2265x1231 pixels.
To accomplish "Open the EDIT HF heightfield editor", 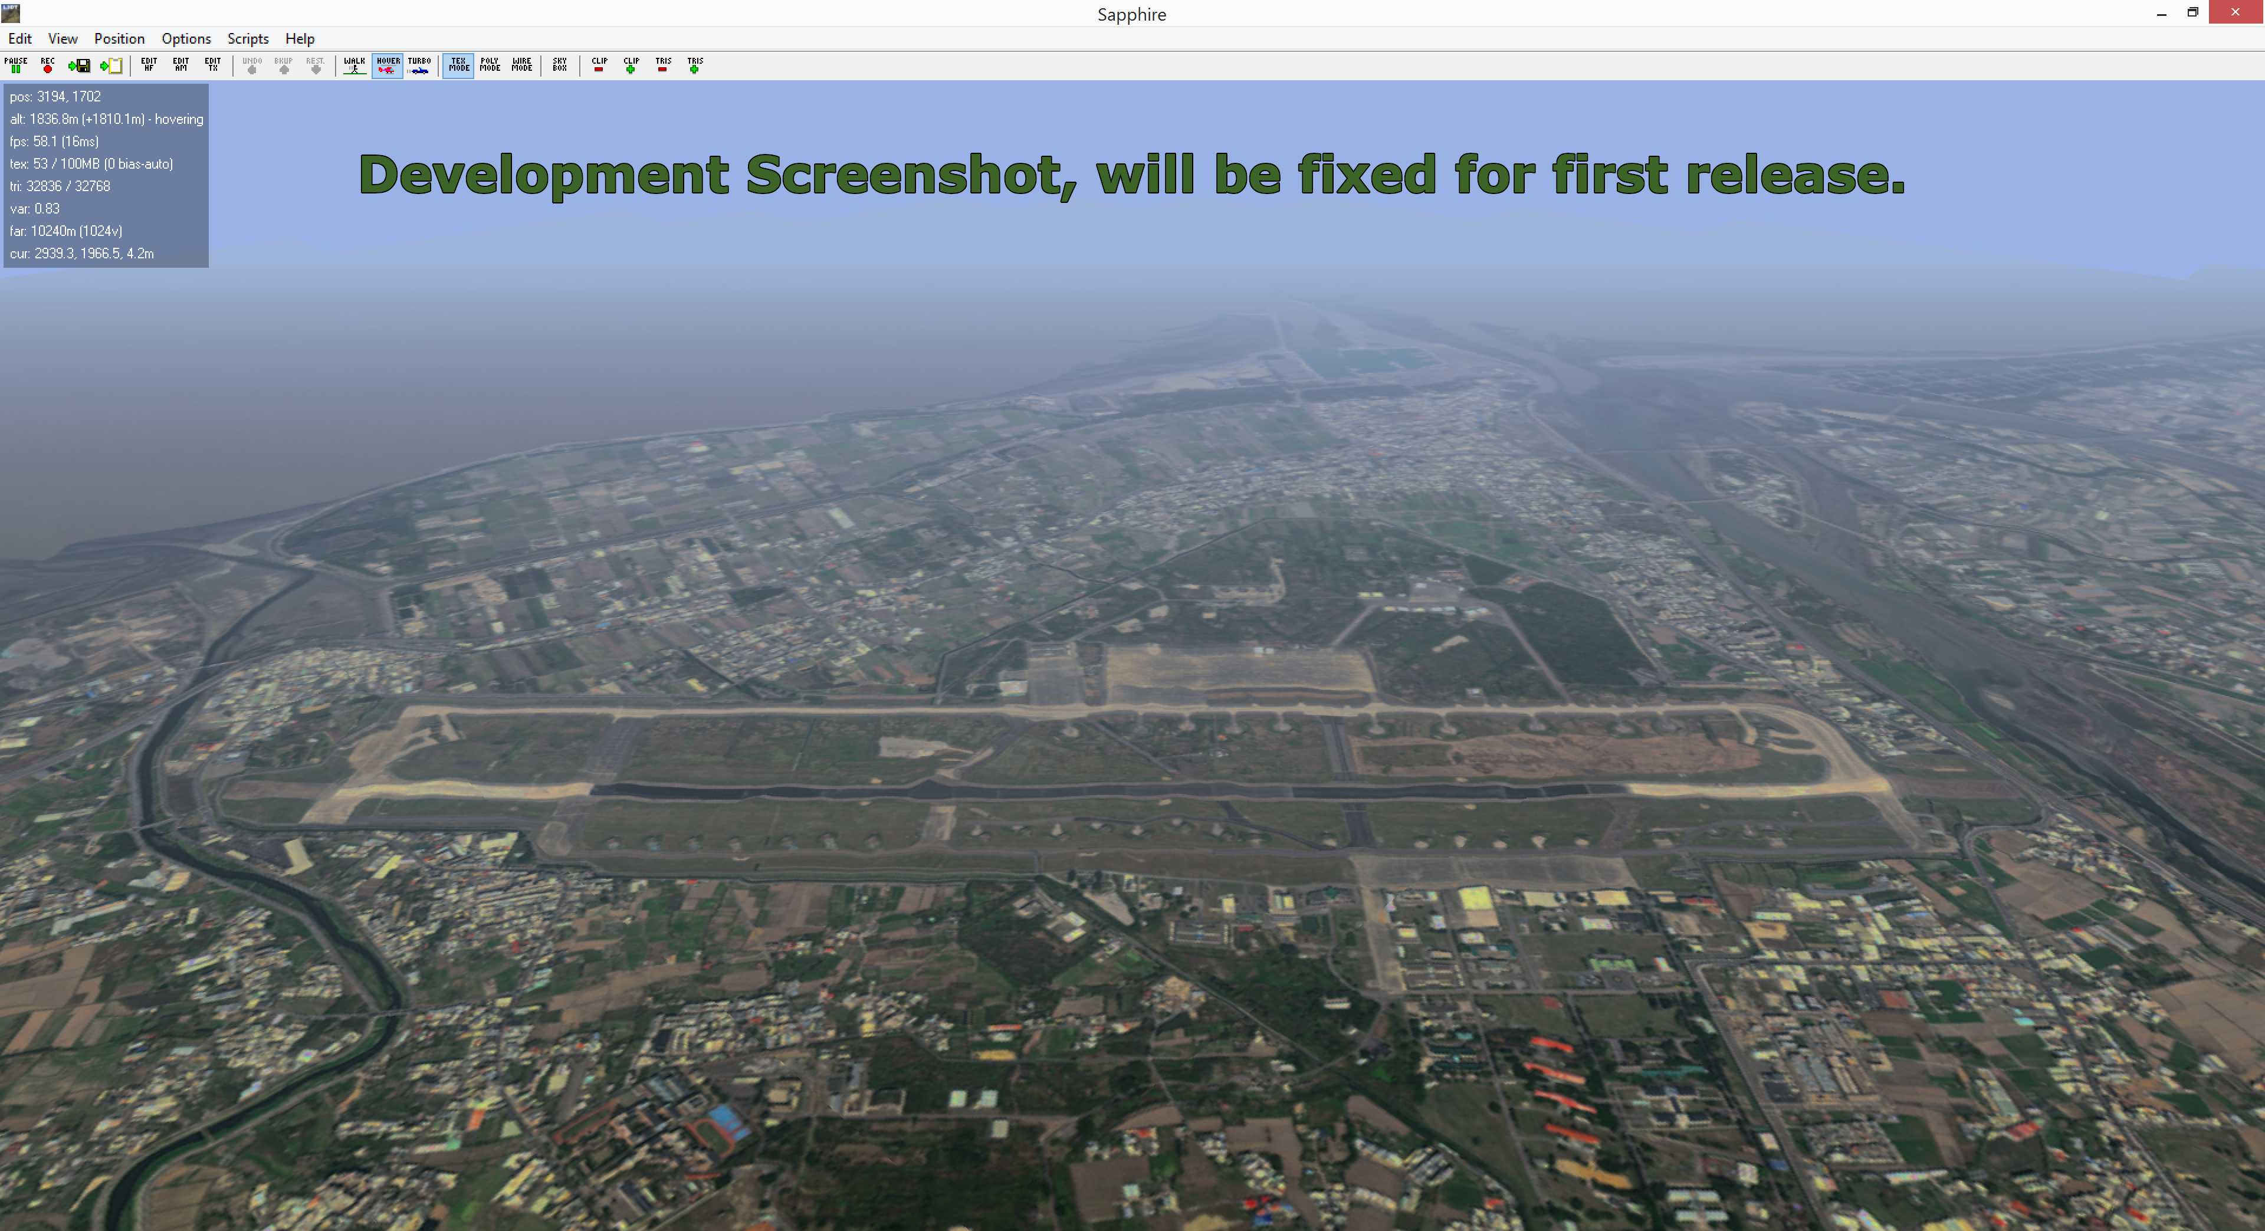I will coord(149,65).
